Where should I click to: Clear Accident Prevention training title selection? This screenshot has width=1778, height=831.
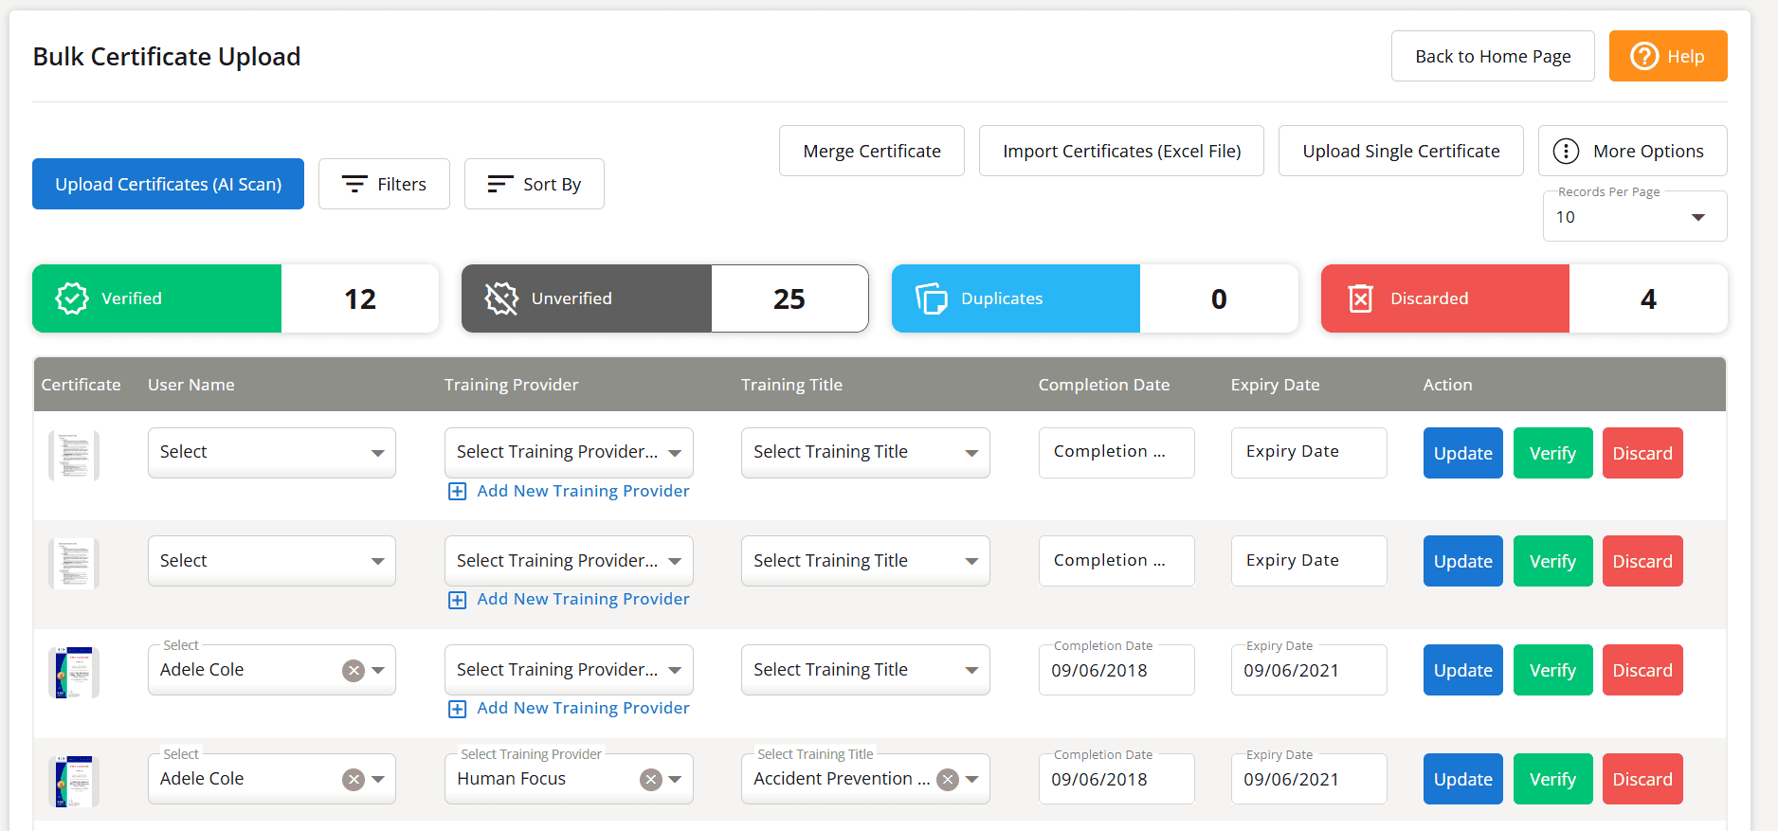point(948,779)
